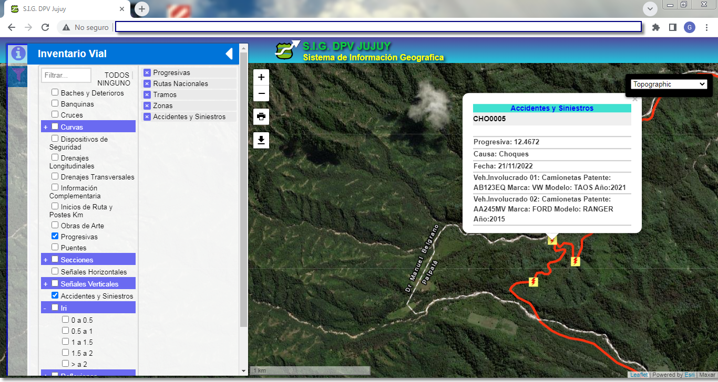
Task: Open the Leaflet attribution link
Action: pos(639,375)
